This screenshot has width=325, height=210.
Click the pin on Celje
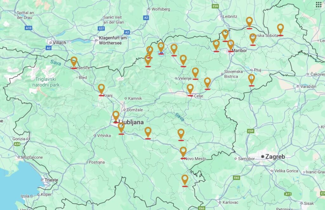(x=190, y=90)
